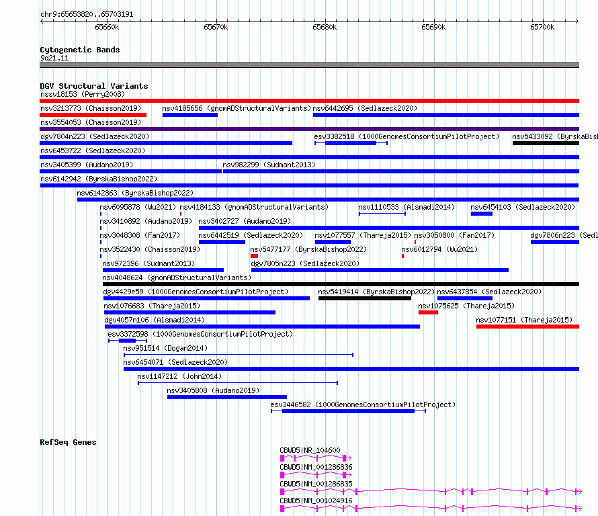
Task: Open nsv3402727 (Audano2019) label
Action: pyautogui.click(x=245, y=221)
